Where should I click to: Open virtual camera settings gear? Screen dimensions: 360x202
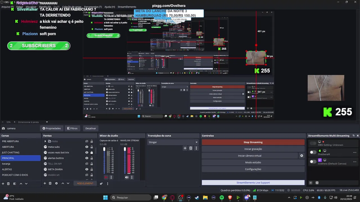301,156
